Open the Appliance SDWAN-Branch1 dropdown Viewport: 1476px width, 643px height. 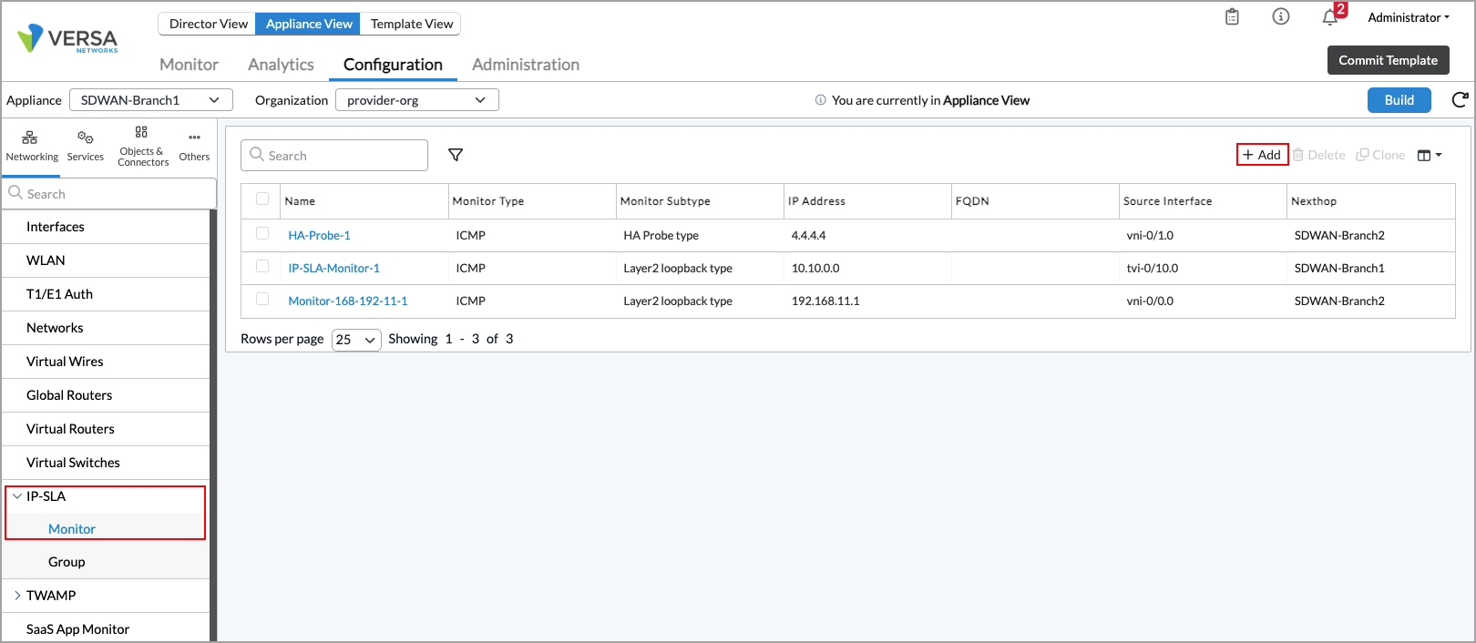click(x=151, y=100)
